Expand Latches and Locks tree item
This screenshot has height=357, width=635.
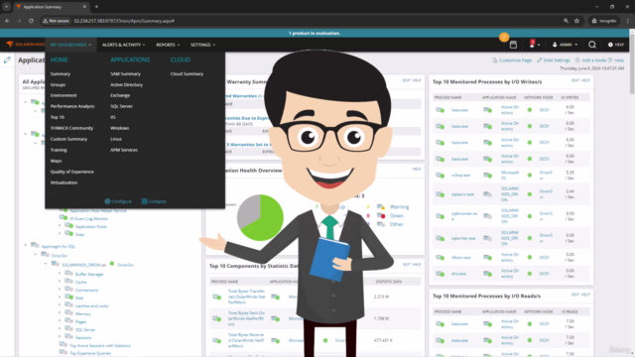click(60, 304)
